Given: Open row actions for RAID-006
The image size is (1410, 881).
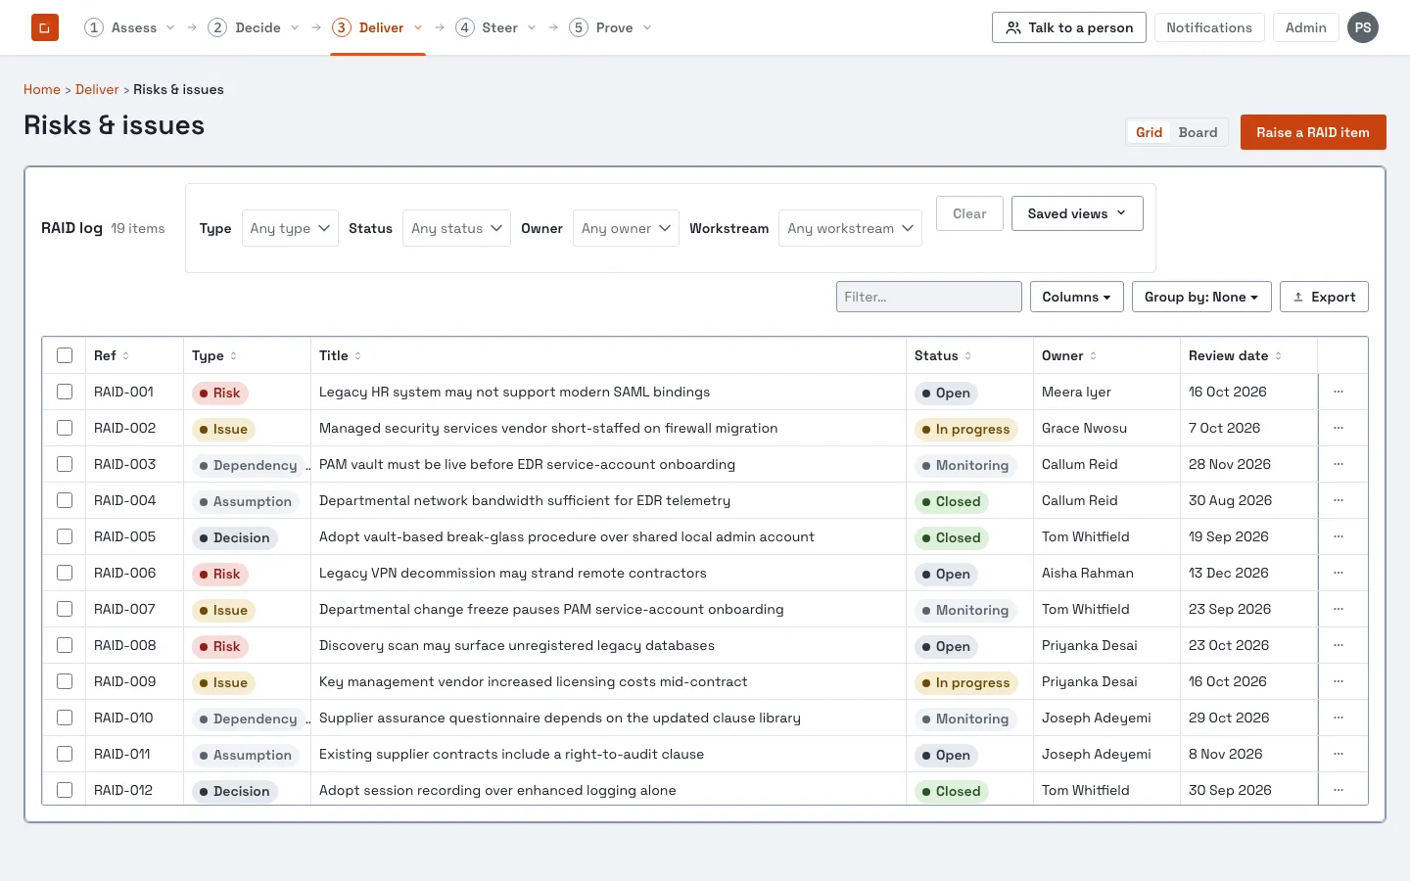Looking at the screenshot, I should (1339, 573).
